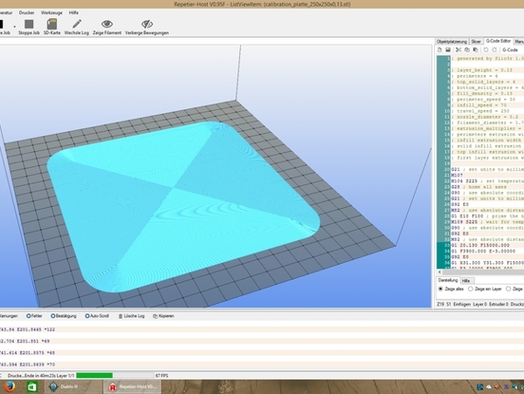This screenshot has width=524, height=394.
Task: Copy G-Code with the copy icon
Action: (467, 50)
